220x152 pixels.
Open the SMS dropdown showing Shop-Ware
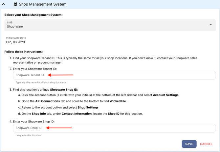pos(110,25)
